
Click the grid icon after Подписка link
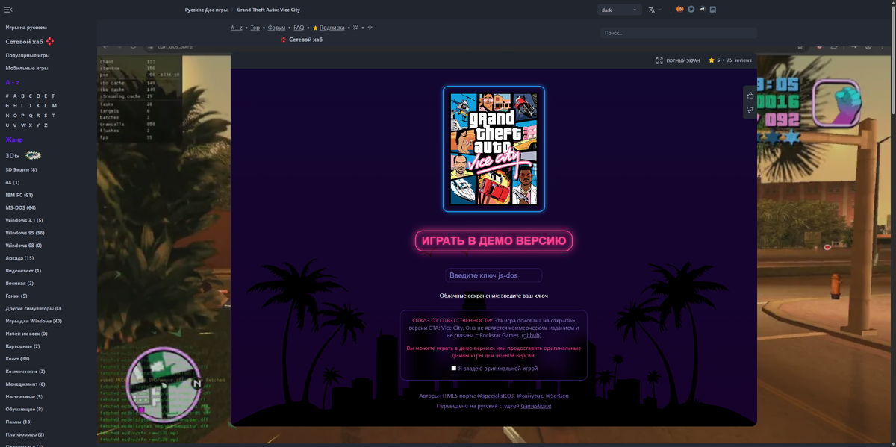click(x=355, y=28)
